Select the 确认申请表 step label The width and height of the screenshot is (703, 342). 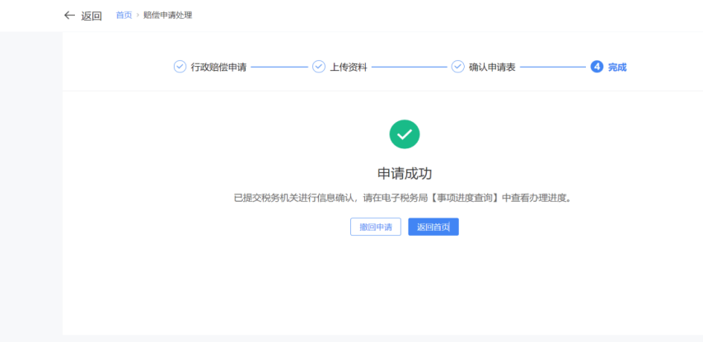[x=492, y=67]
